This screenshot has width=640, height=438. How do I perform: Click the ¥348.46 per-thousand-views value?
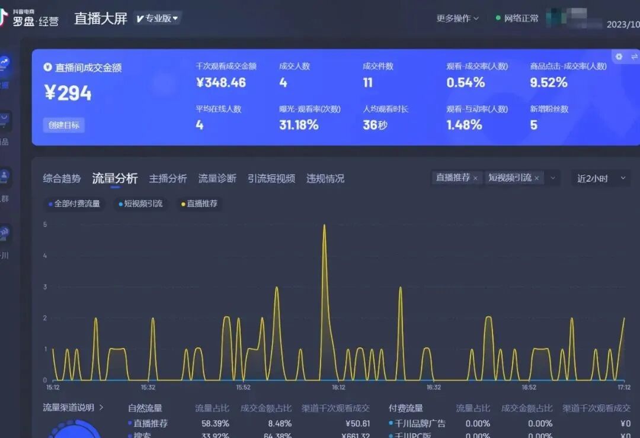221,83
